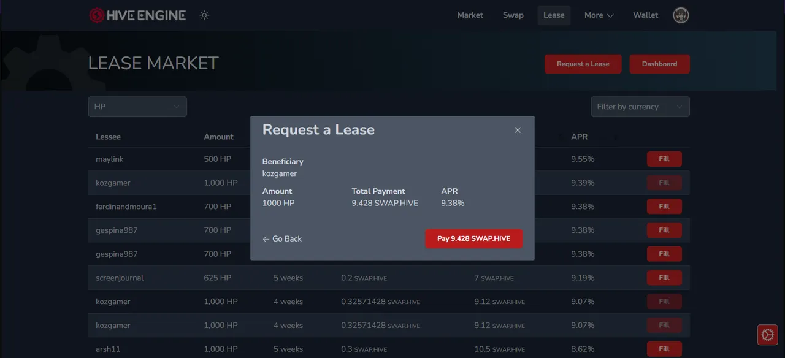This screenshot has height=358, width=785.
Task: Select the Lease nav item
Action: tap(554, 15)
